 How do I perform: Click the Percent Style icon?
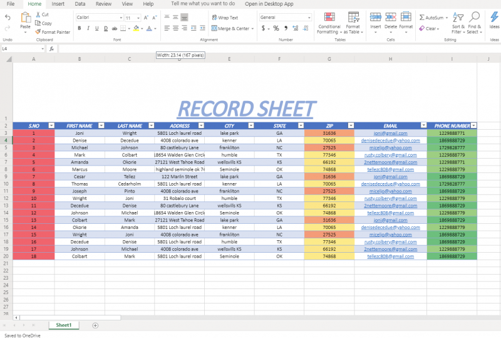pyautogui.click(x=277, y=28)
